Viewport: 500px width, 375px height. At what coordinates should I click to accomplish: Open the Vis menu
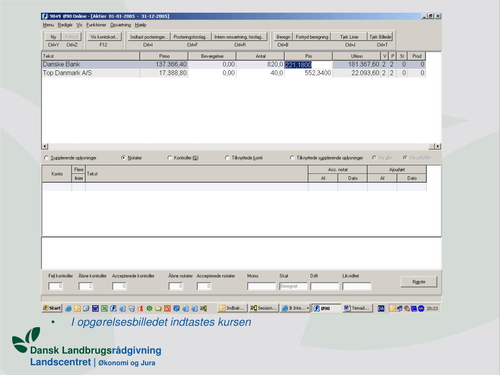pos(79,25)
